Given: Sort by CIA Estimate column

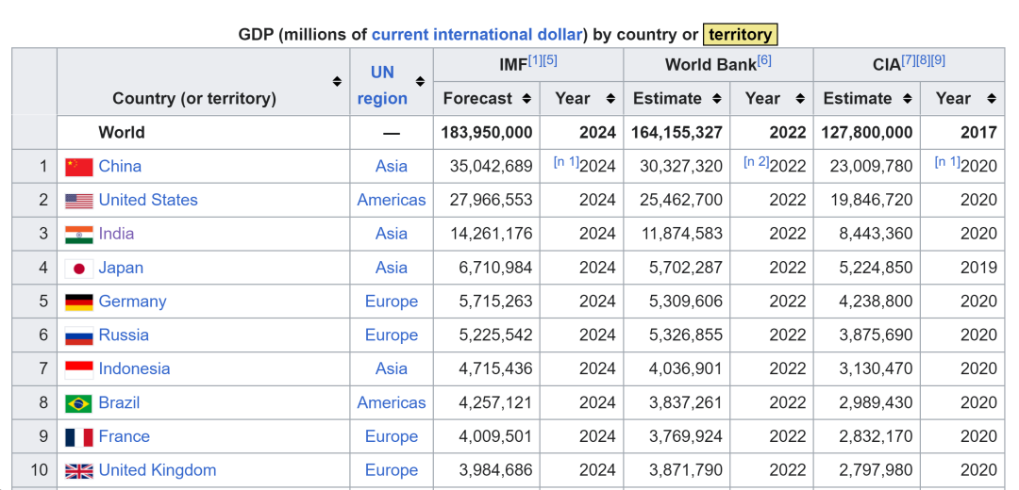Looking at the screenshot, I should (x=908, y=99).
